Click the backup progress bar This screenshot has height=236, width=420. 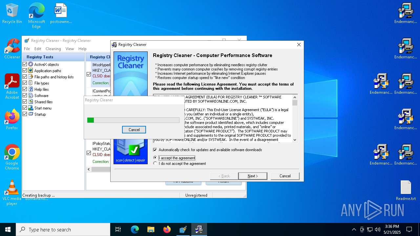tap(133, 120)
